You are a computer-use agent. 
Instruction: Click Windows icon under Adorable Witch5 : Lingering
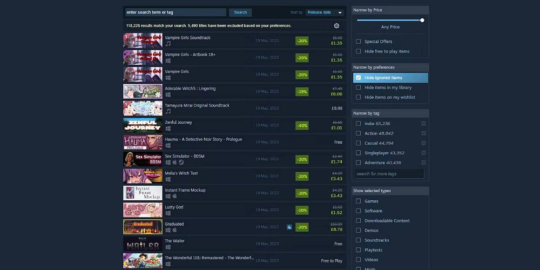[x=168, y=94]
